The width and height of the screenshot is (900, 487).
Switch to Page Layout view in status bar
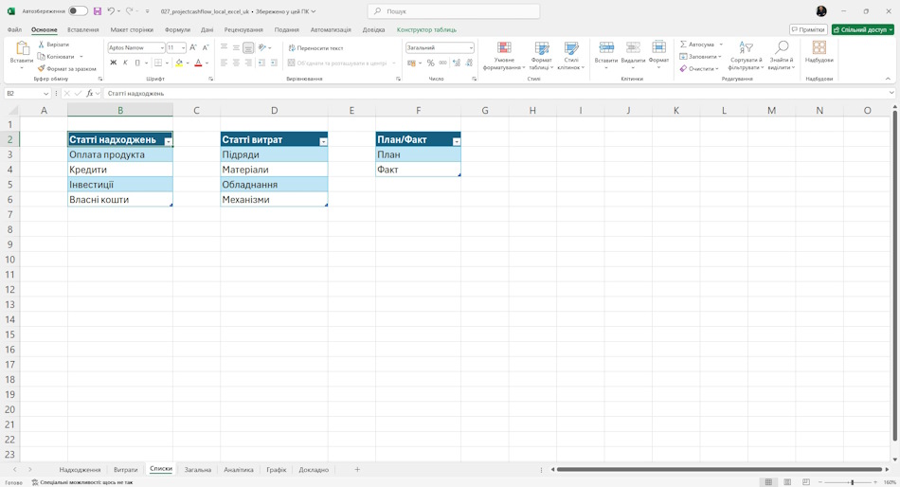pyautogui.click(x=787, y=482)
